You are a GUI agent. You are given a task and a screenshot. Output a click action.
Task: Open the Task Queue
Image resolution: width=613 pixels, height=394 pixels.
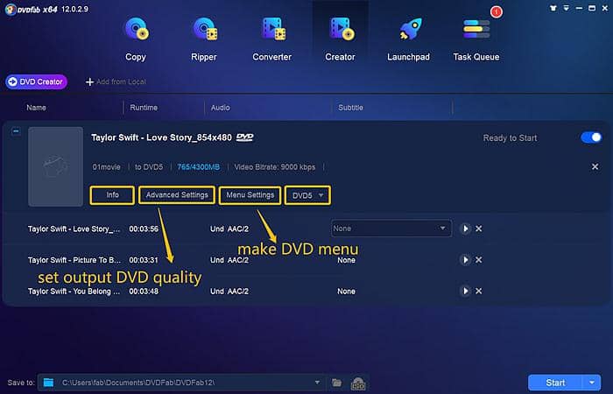tap(476, 39)
